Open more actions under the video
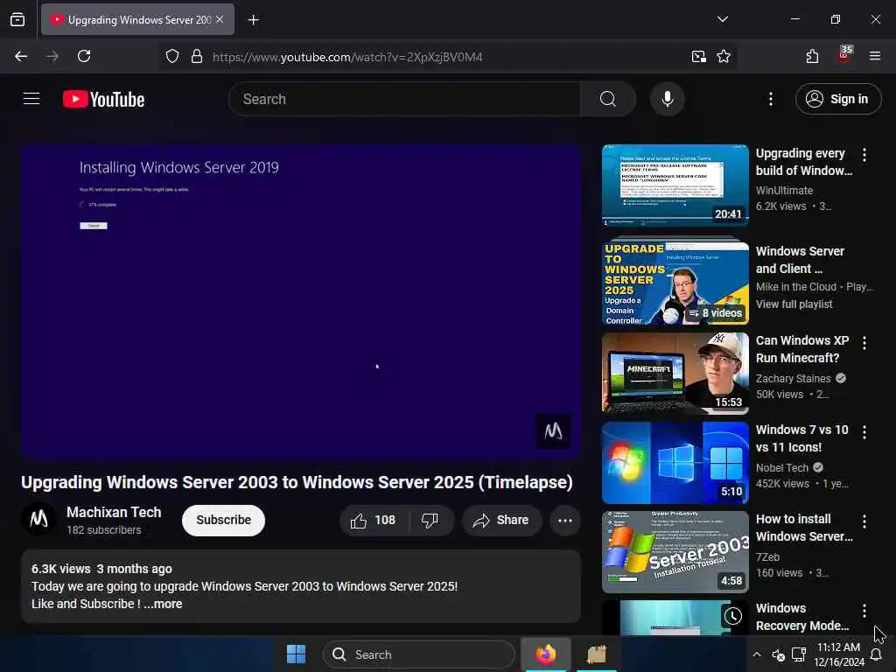The height and width of the screenshot is (672, 896). [x=564, y=520]
